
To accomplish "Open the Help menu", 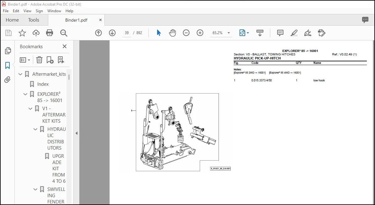I will 69,11.
